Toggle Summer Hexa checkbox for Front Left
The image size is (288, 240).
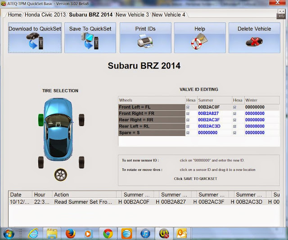[188, 107]
